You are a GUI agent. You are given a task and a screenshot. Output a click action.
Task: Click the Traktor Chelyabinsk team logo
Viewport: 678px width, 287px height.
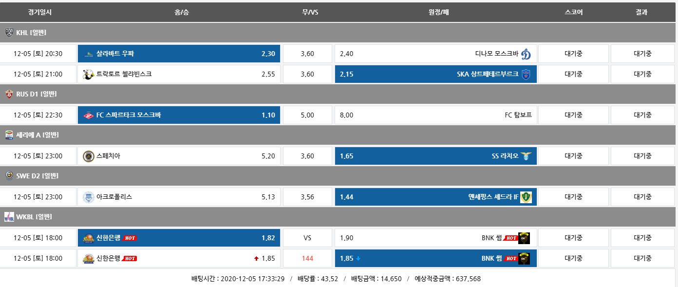pyautogui.click(x=88, y=75)
